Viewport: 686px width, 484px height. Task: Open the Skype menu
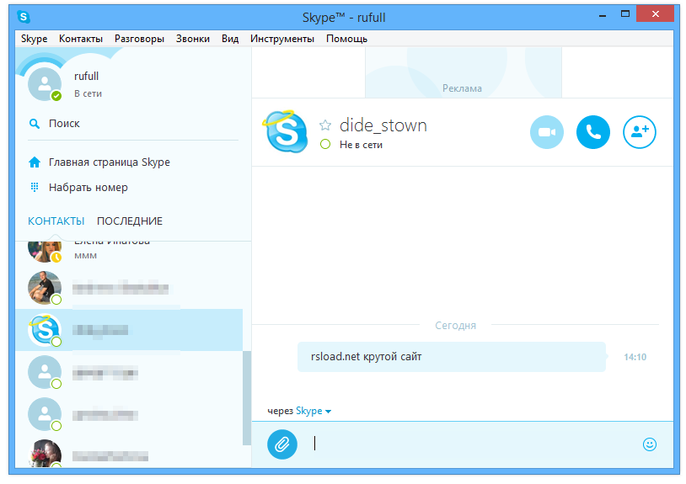[34, 39]
